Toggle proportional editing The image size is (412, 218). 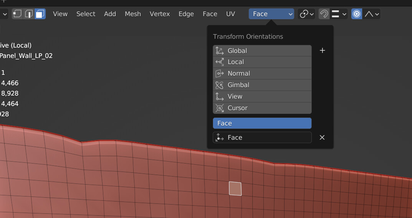(x=357, y=14)
